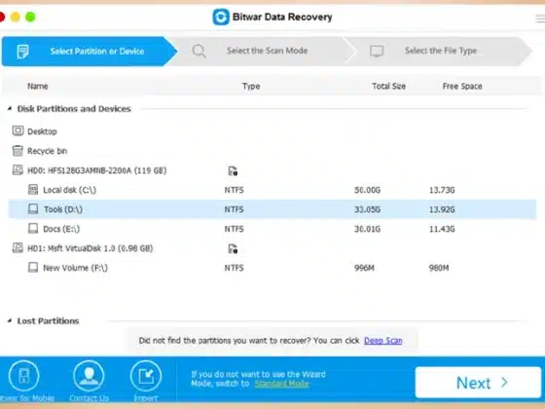Click the 996M total size value

364,268
